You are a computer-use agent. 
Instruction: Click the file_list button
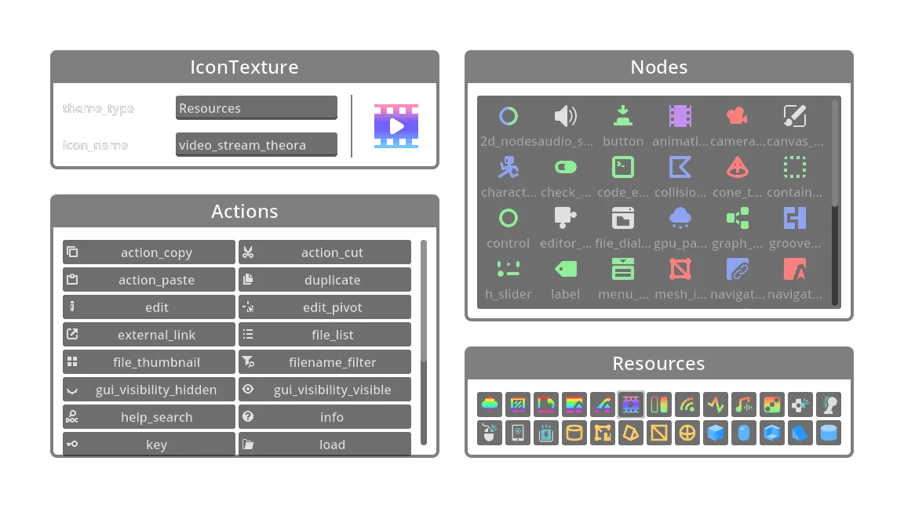pyautogui.click(x=325, y=335)
